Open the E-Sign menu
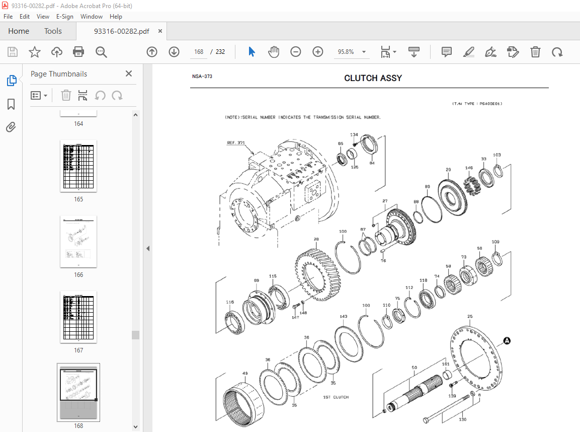The width and height of the screenshot is (580, 432). (x=65, y=16)
